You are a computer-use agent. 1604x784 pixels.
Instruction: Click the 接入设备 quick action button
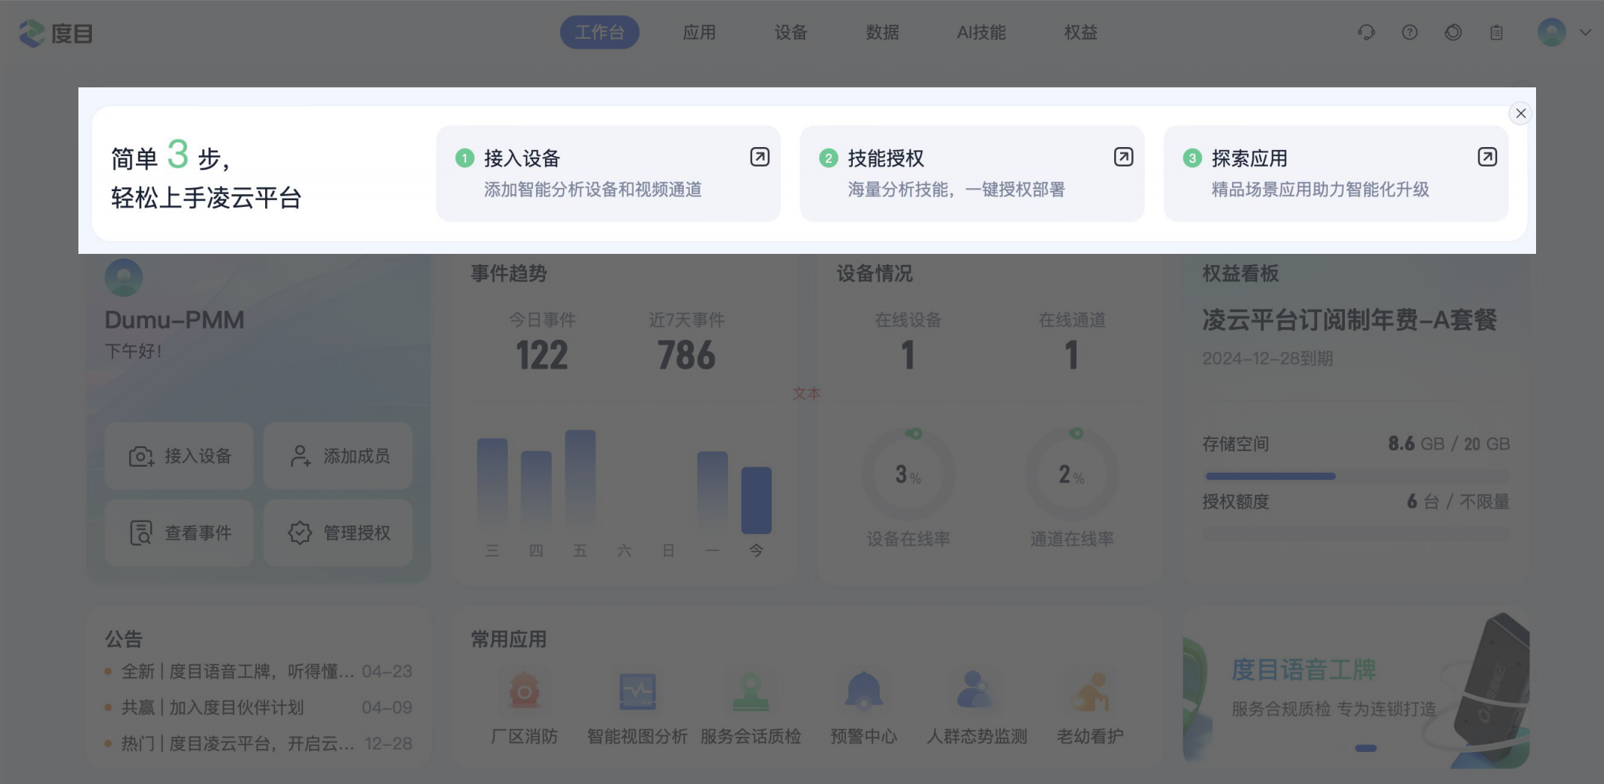179,455
